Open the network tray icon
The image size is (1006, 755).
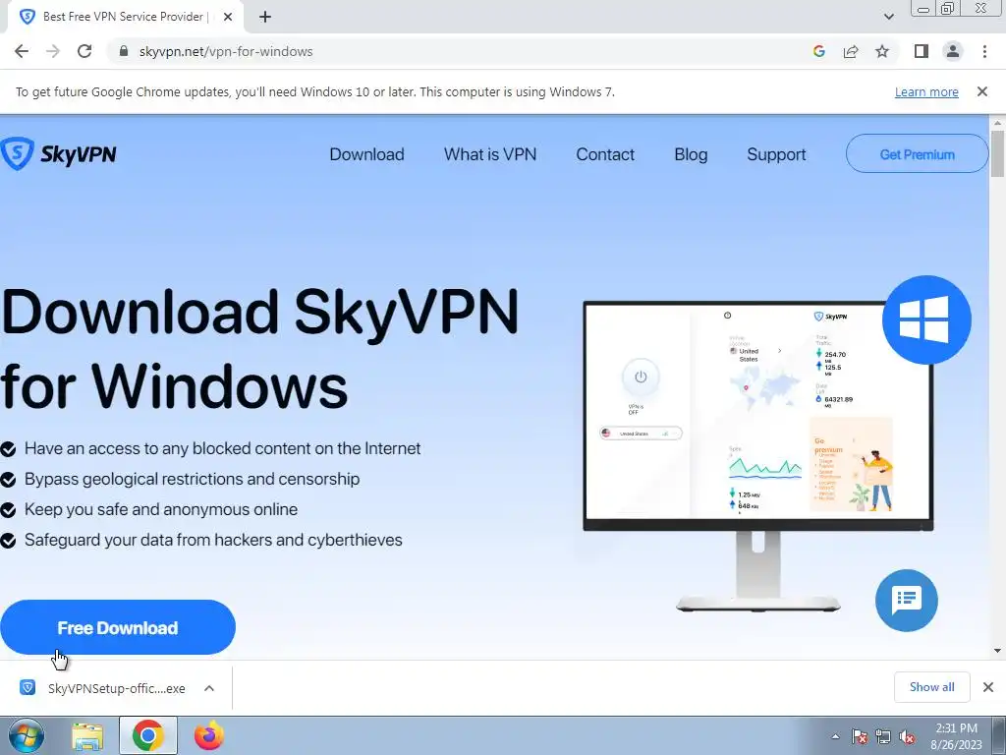tap(883, 736)
